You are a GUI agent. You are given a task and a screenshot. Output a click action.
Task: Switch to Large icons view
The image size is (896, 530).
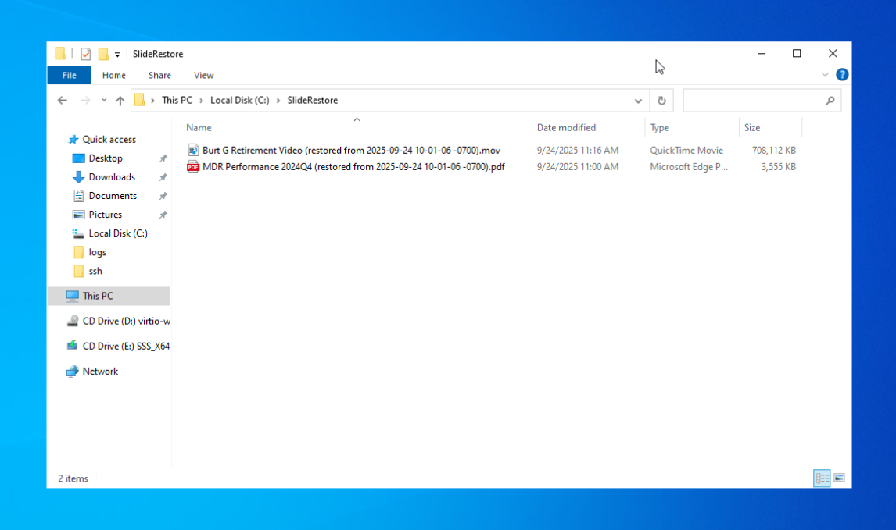[x=839, y=478]
